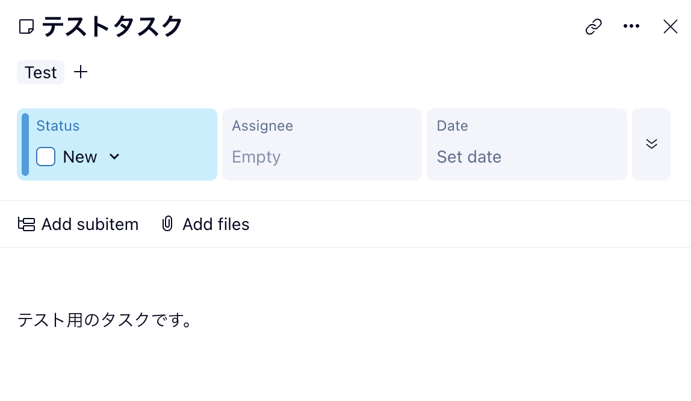Open the New status dropdown arrow
Image resolution: width=691 pixels, height=401 pixels.
(x=114, y=157)
